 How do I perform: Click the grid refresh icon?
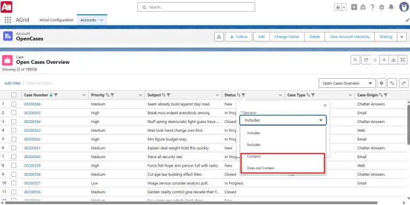coord(366,60)
